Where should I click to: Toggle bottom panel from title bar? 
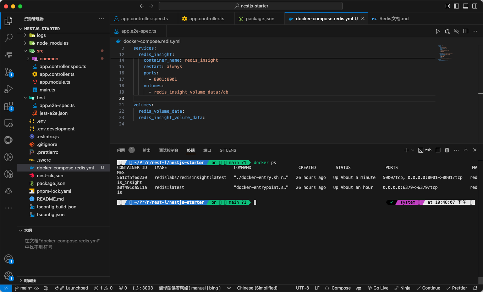pos(466,6)
